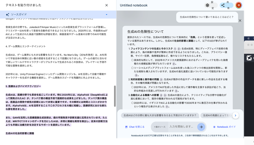The height and width of the screenshot is (145, 254).
Task: Click the sparkle icon beside ソースガイド
Action: [7, 15]
